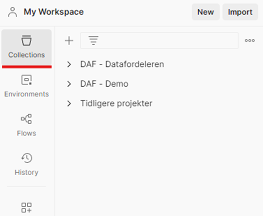Viewport: 263px width, 216px height.
Task: Switch to the Collections tab label
Action: click(26, 55)
